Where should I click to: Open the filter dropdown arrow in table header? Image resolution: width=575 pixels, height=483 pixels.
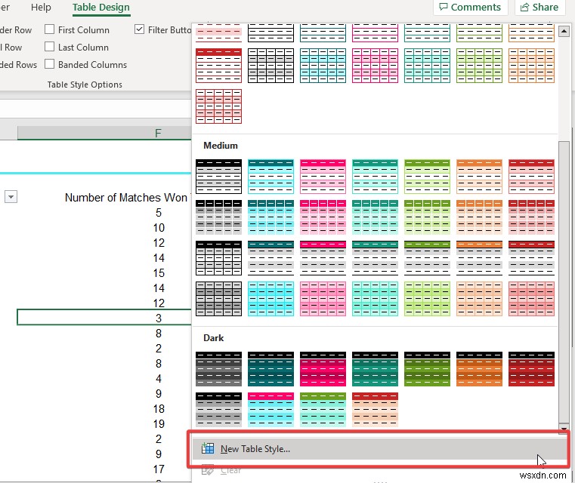pyautogui.click(x=11, y=197)
